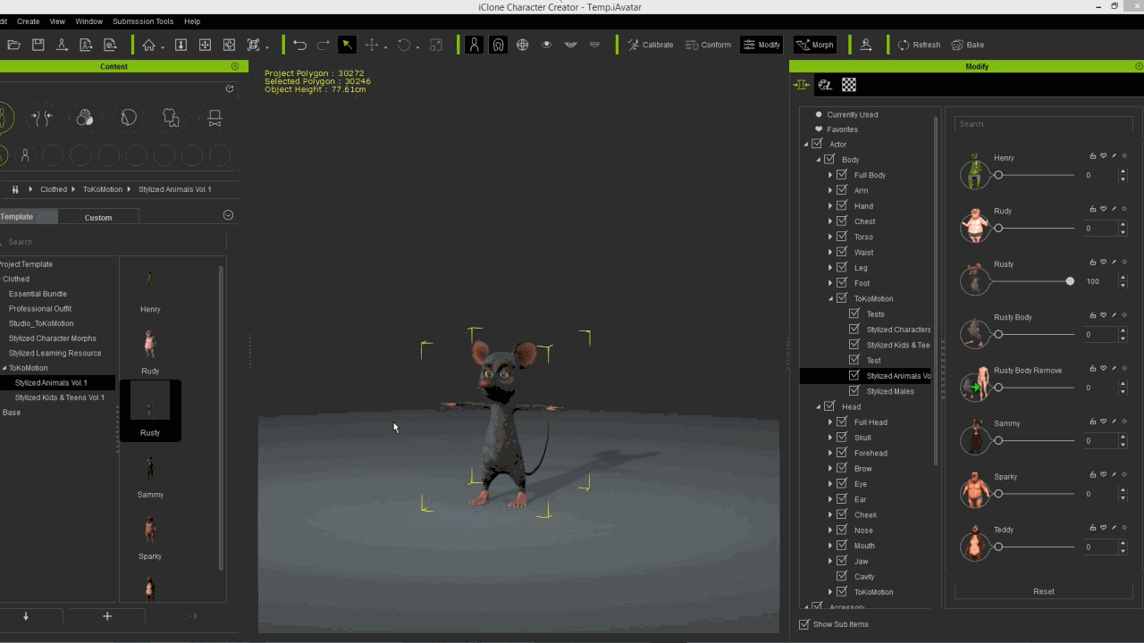Expand the Nose tree node

830,530
